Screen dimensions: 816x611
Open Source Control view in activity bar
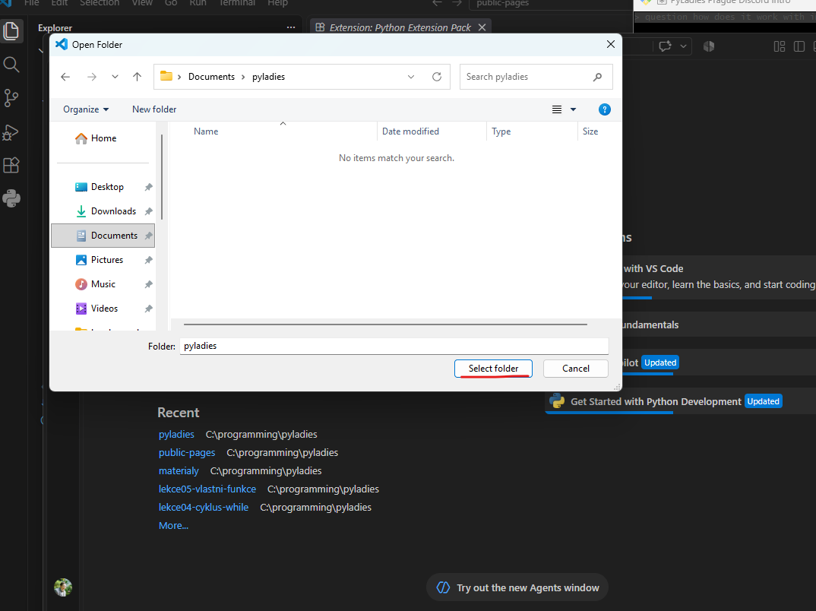(x=11, y=98)
